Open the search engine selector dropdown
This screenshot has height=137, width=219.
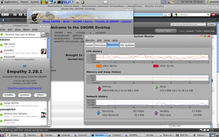pyautogui.click(x=176, y=15)
